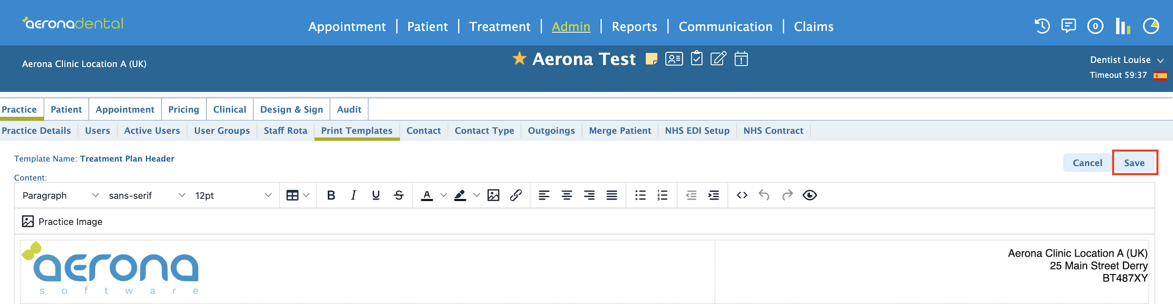Click the Cancel button
The image size is (1173, 304).
(x=1087, y=163)
